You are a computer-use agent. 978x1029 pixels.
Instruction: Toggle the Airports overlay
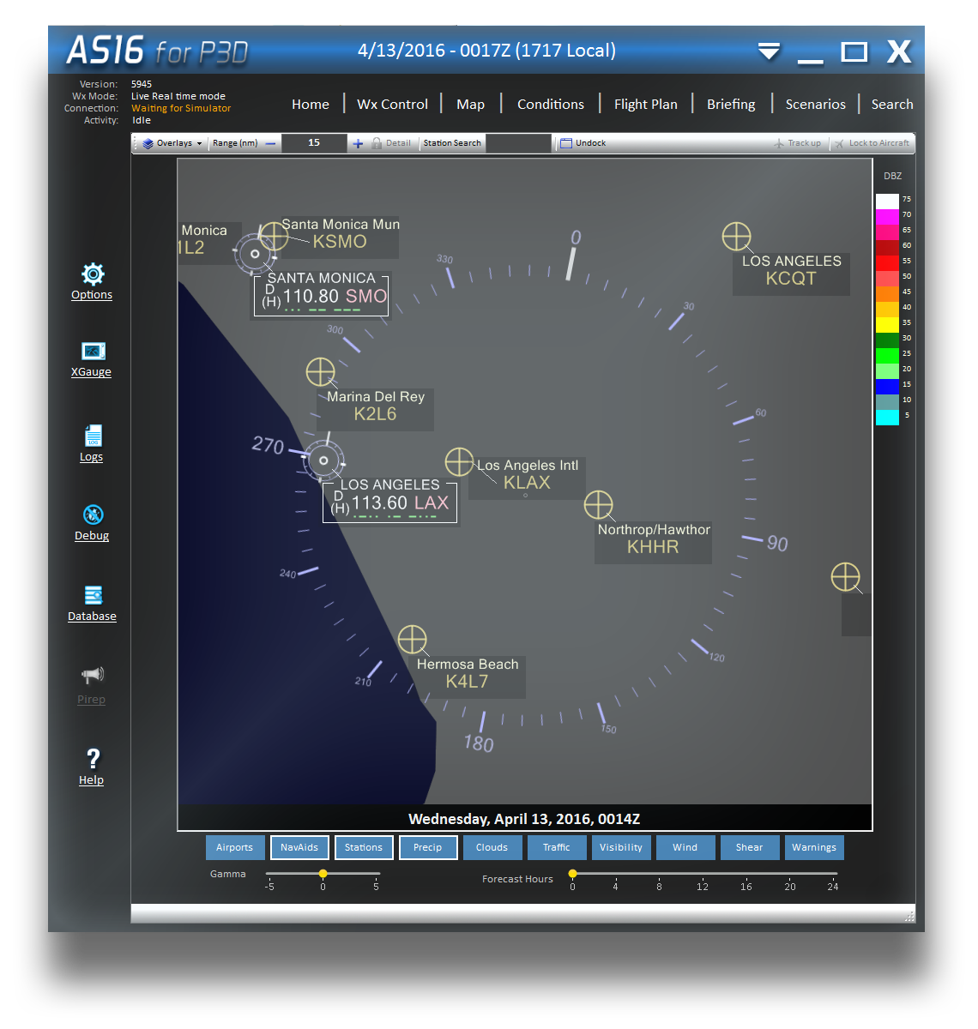pyautogui.click(x=234, y=847)
